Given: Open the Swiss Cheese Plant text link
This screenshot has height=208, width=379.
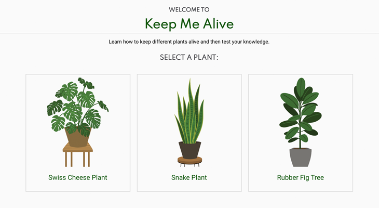Looking at the screenshot, I should point(77,177).
